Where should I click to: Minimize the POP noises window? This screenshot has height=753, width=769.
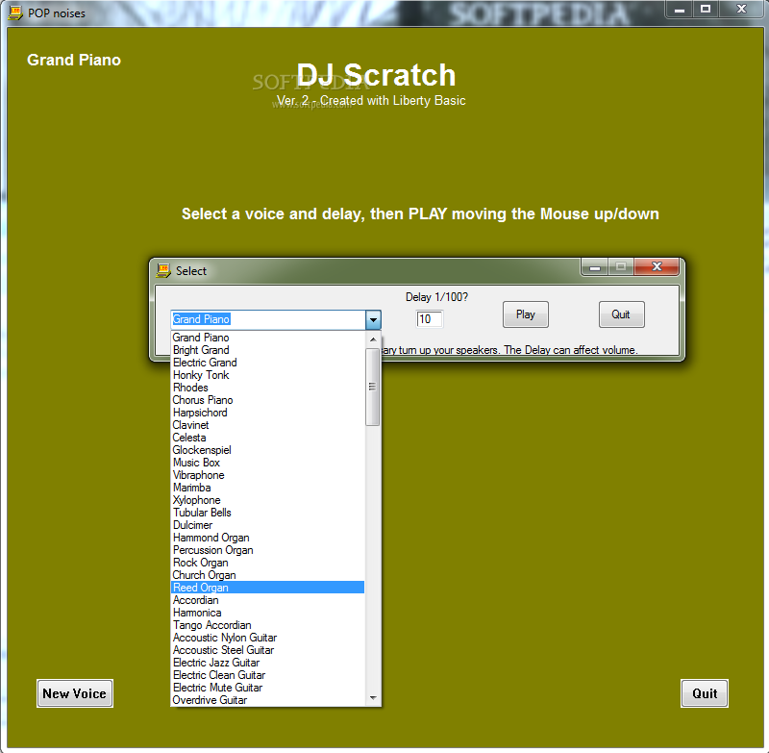(680, 10)
